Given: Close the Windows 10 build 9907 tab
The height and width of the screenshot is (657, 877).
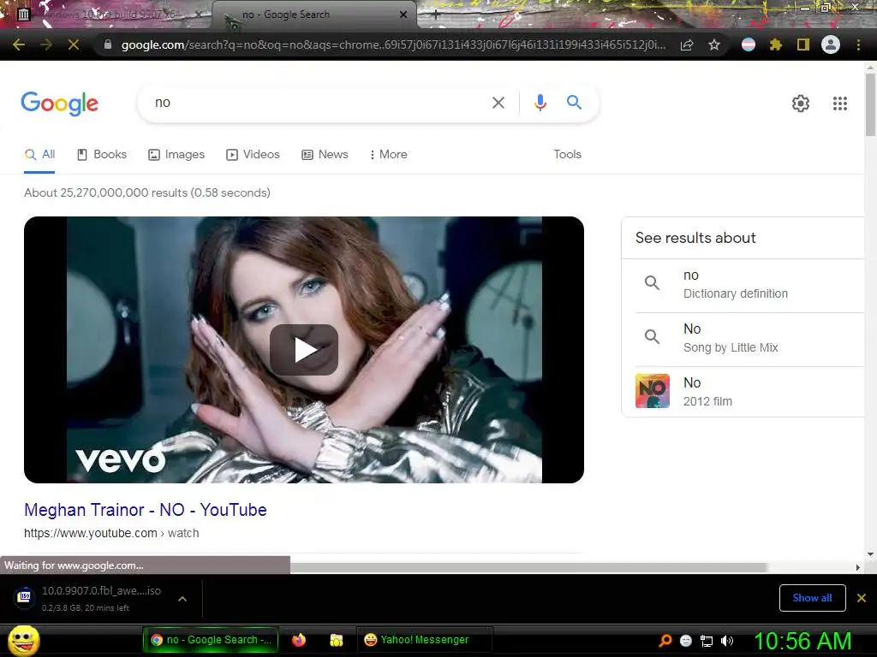Looking at the screenshot, I should [199, 15].
